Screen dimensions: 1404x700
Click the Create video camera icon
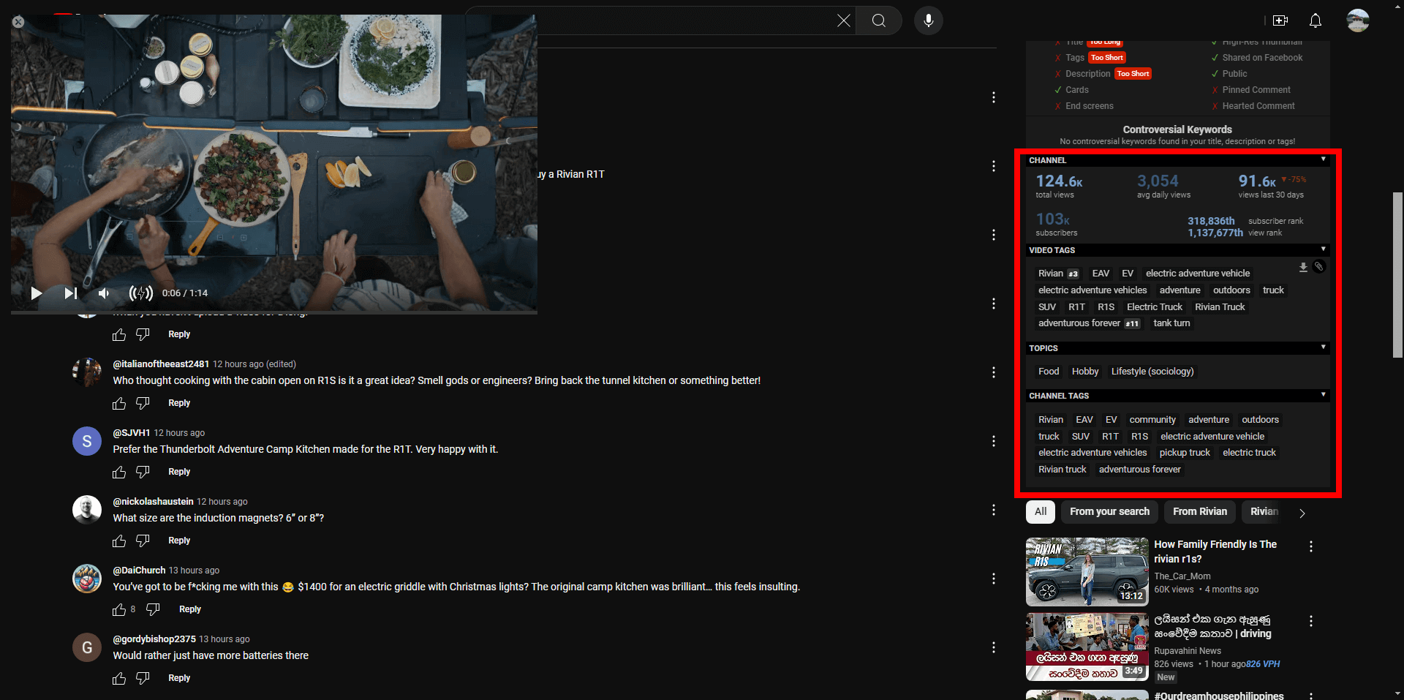coord(1280,20)
